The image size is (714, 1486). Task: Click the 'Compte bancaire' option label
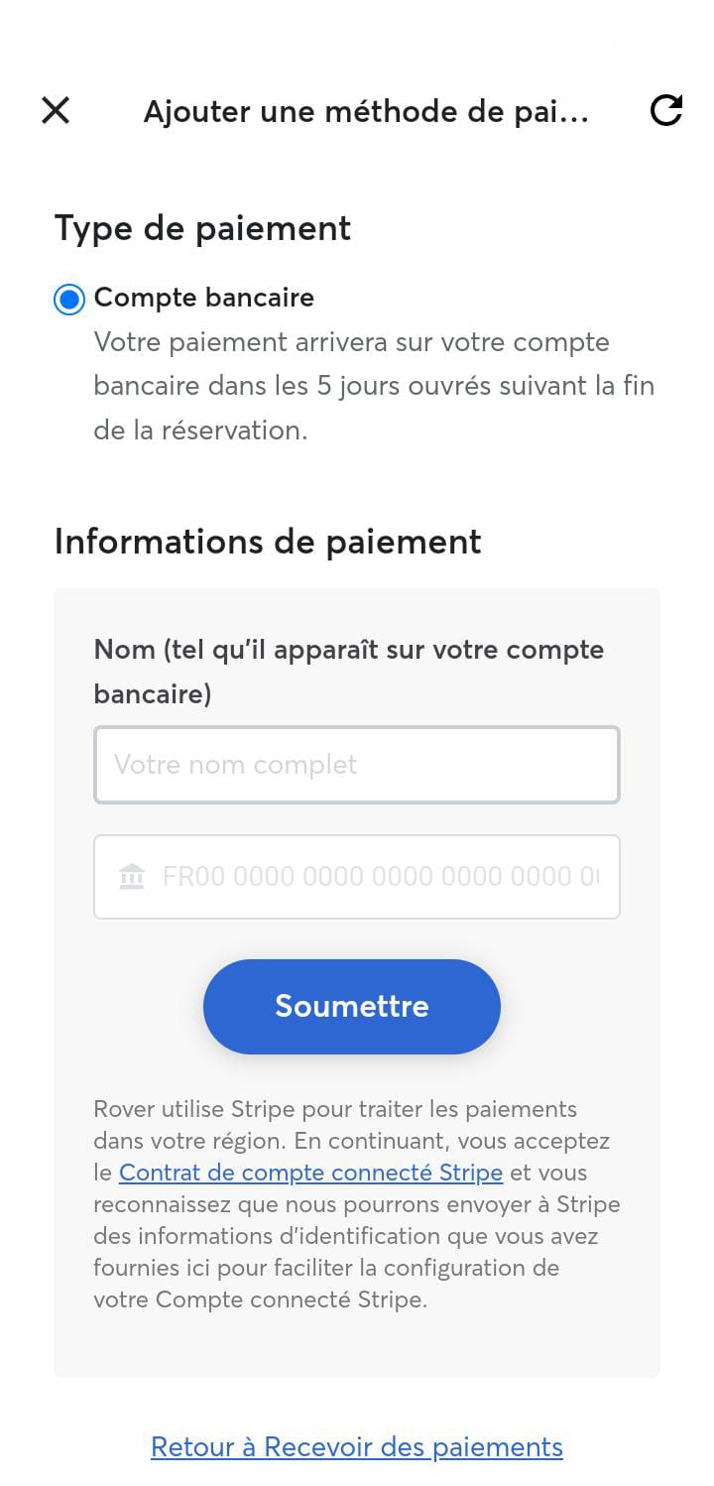(204, 298)
